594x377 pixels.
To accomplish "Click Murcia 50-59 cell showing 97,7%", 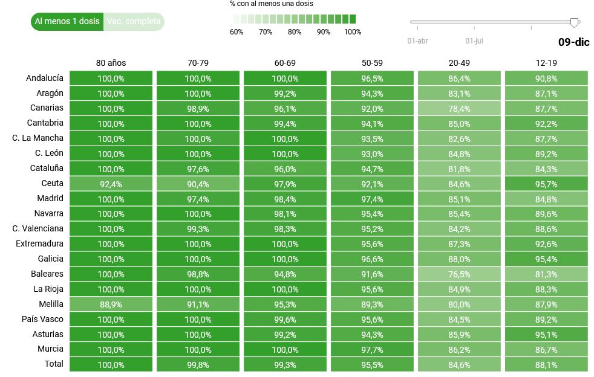I will coord(372,349).
